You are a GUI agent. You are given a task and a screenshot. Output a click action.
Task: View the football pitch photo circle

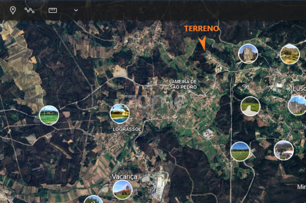pyautogui.click(x=240, y=151)
